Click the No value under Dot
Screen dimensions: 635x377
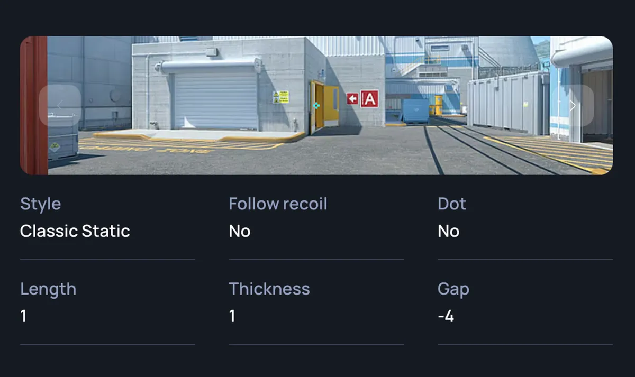tap(449, 231)
